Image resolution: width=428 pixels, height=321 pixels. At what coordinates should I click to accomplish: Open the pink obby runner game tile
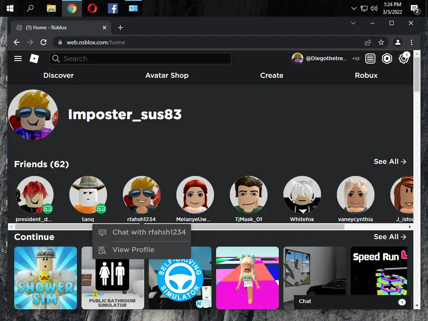point(247,278)
